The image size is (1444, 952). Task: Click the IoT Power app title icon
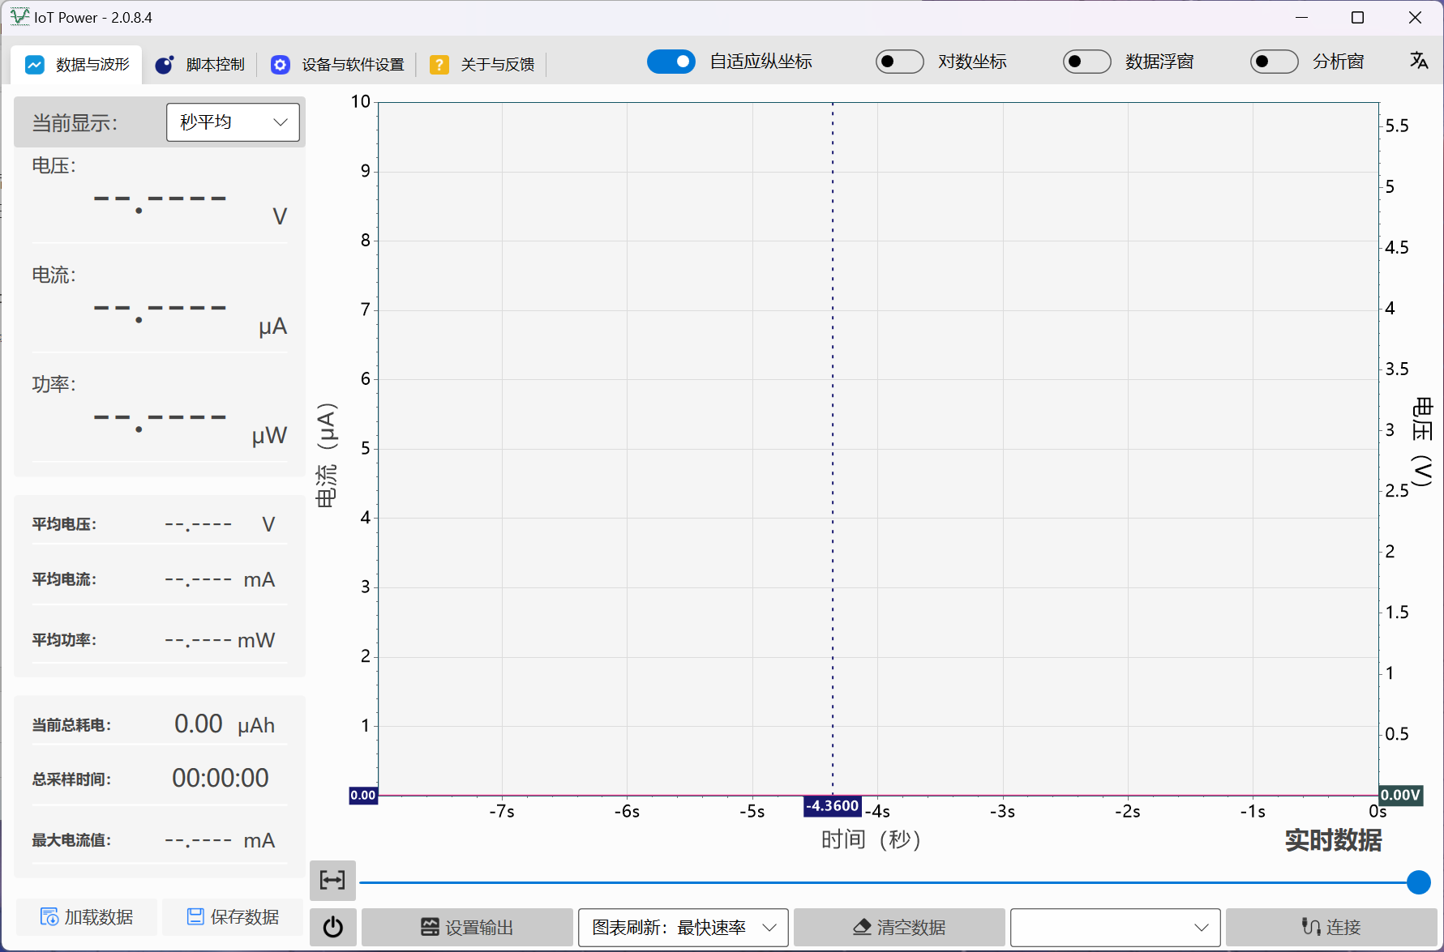coord(19,17)
